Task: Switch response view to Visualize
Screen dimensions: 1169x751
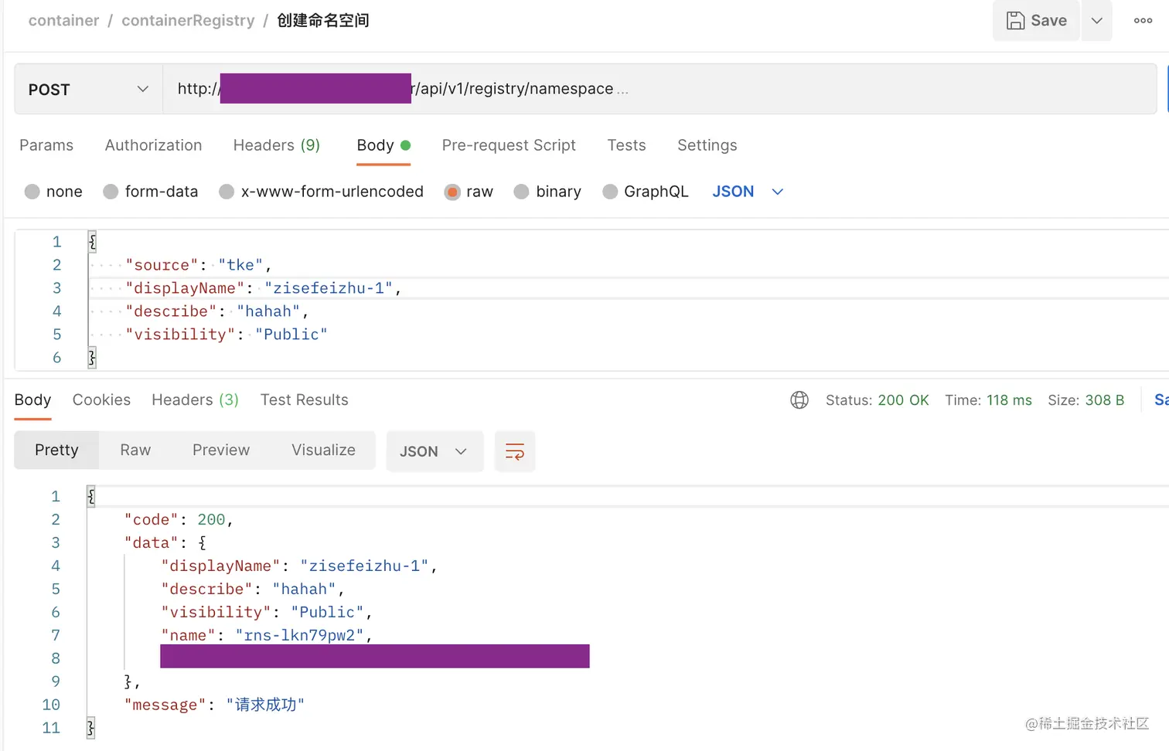Action: click(323, 450)
